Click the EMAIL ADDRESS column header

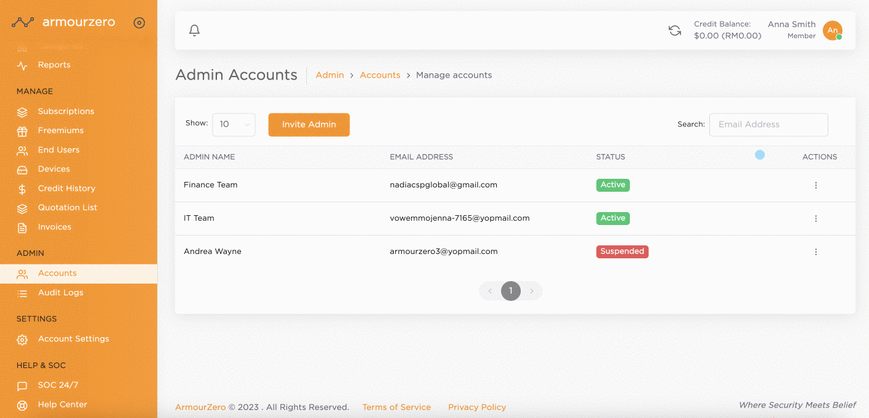[422, 157]
